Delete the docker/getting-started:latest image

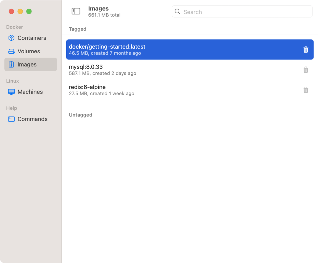tap(306, 49)
